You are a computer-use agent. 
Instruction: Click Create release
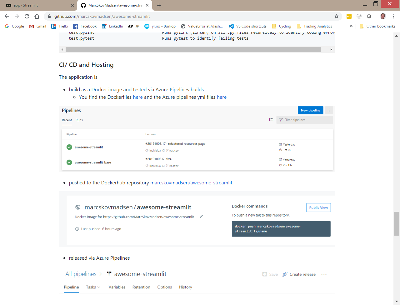click(299, 274)
